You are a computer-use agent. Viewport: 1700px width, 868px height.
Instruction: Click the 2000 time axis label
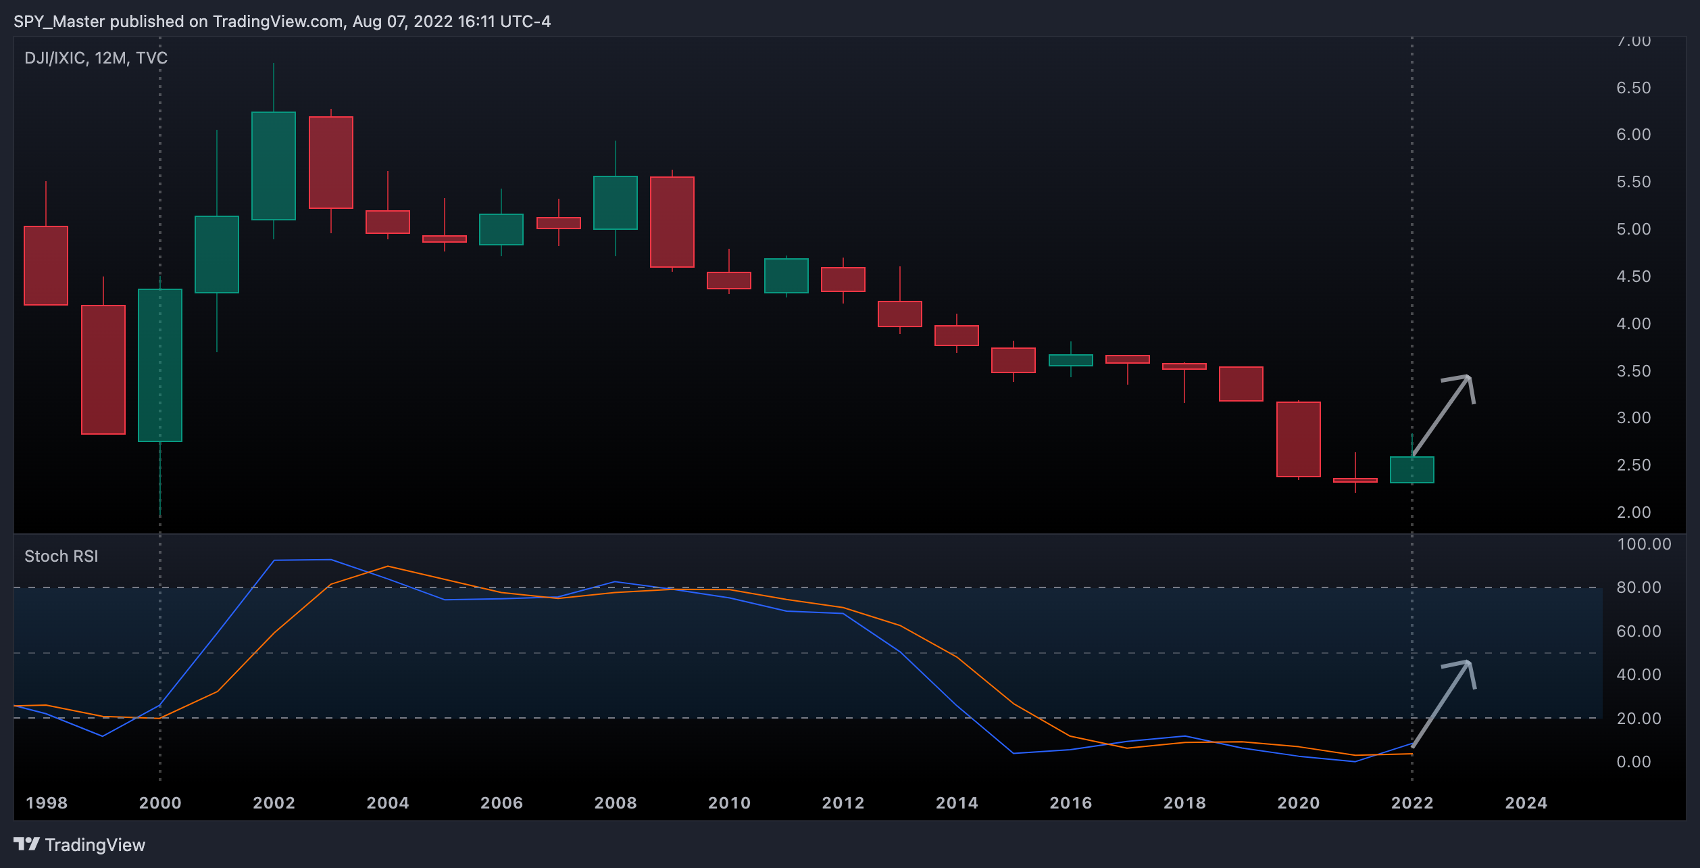160,803
